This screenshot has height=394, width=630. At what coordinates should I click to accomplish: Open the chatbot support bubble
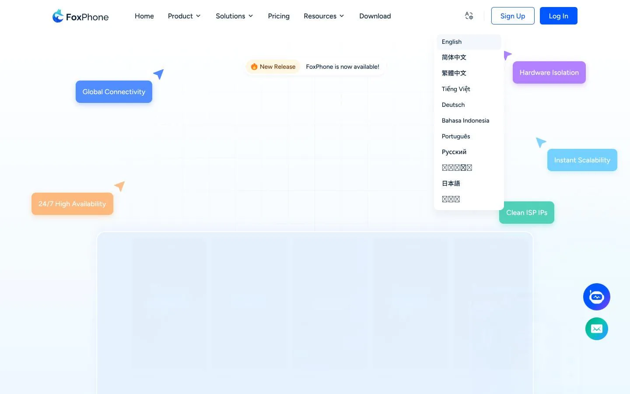(597, 297)
